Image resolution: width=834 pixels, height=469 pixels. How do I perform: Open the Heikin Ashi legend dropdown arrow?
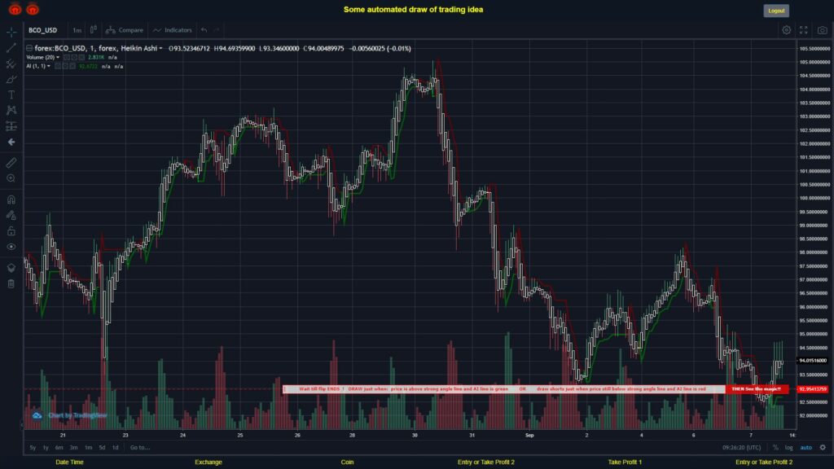(160, 48)
